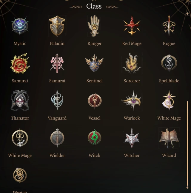
Task: Choose the Thanator skull icon
Action: pyautogui.click(x=20, y=101)
